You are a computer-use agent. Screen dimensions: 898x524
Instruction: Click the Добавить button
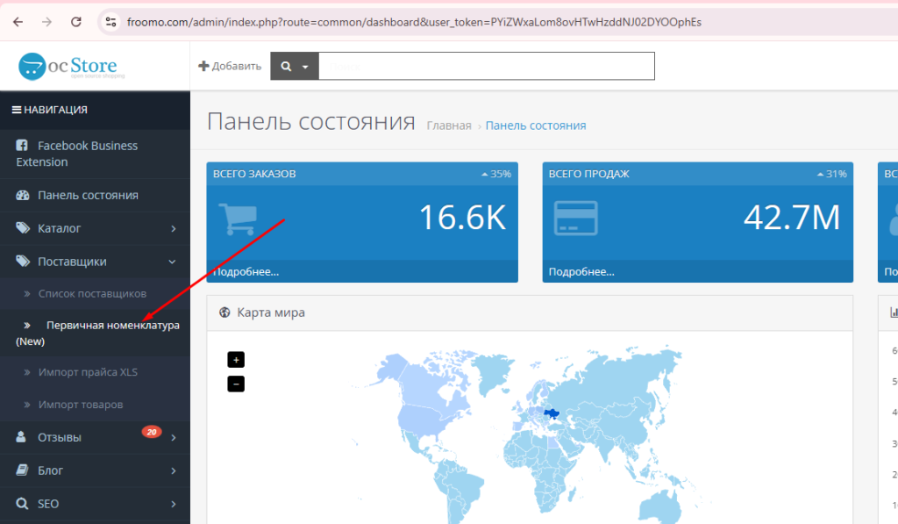(x=230, y=66)
